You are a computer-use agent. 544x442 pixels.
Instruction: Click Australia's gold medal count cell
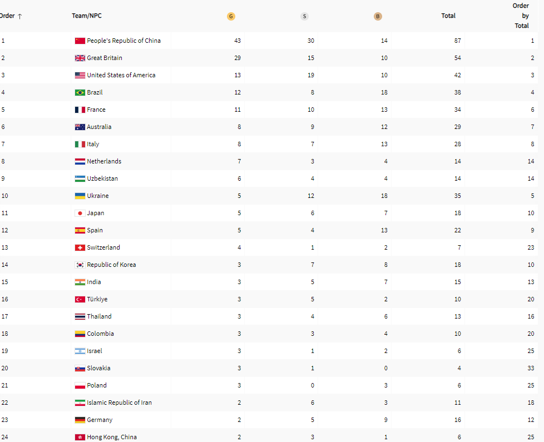coord(239,127)
